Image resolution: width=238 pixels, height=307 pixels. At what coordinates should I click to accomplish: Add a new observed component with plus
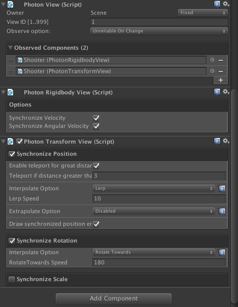[x=221, y=80]
